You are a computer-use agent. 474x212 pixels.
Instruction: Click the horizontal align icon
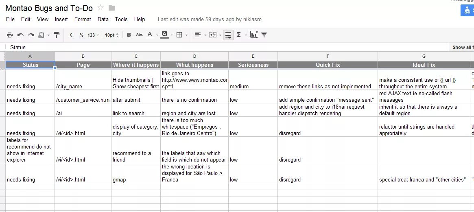pos(198,35)
